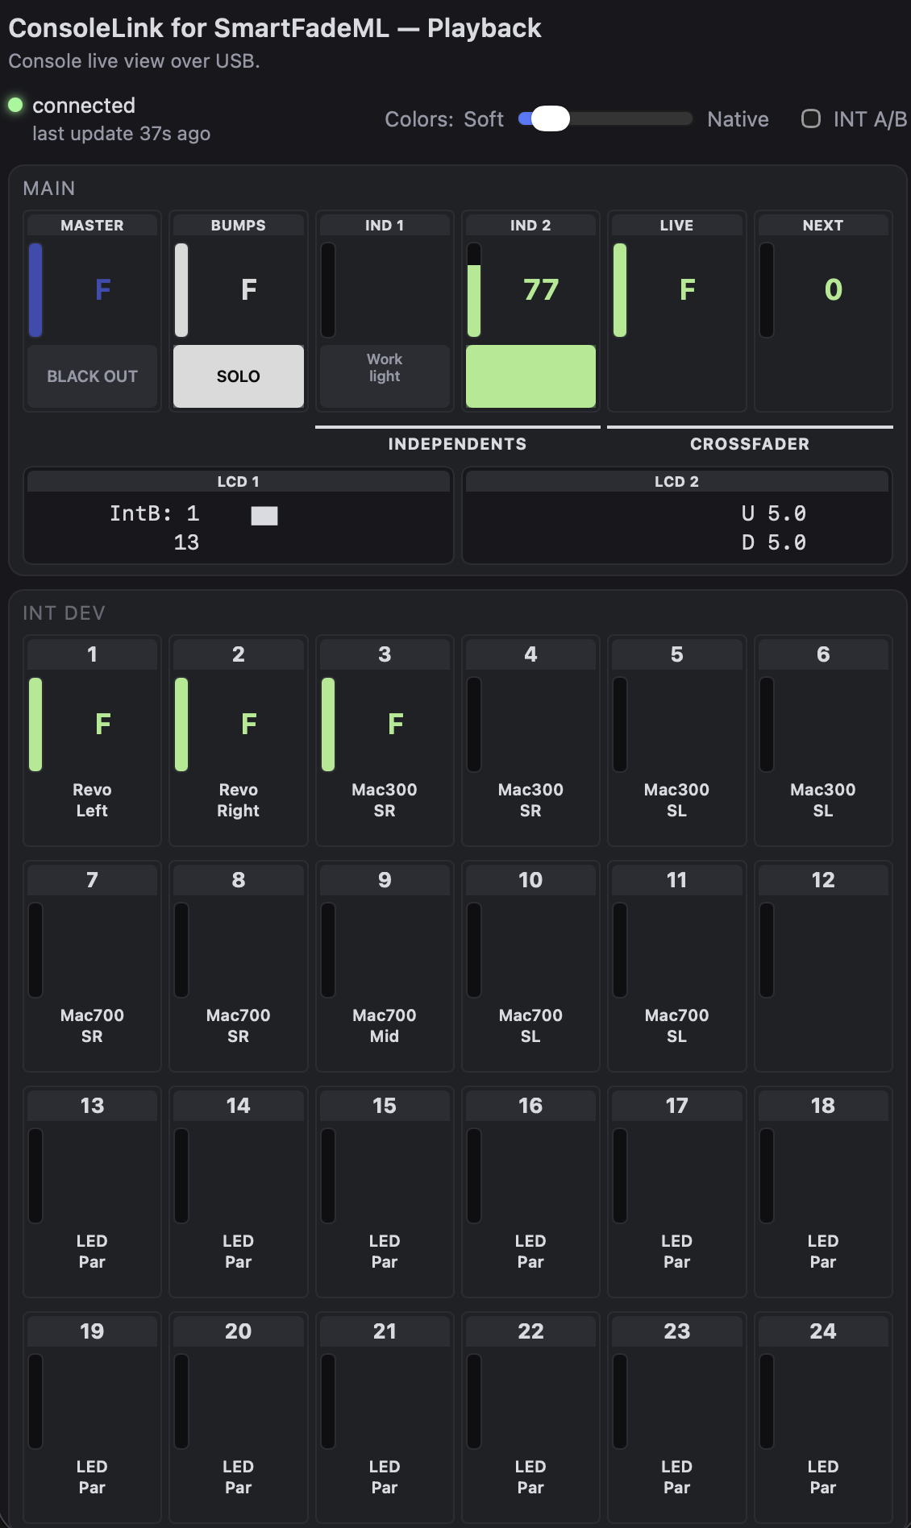Screen dimensions: 911x1528
Task: Select device 1 Revo Left
Action: pyautogui.click(x=92, y=741)
